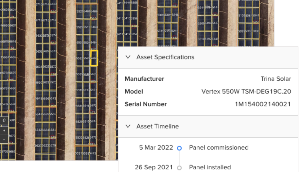Select the 5 Mar 2022 date
The image size is (303, 172).
(156, 147)
